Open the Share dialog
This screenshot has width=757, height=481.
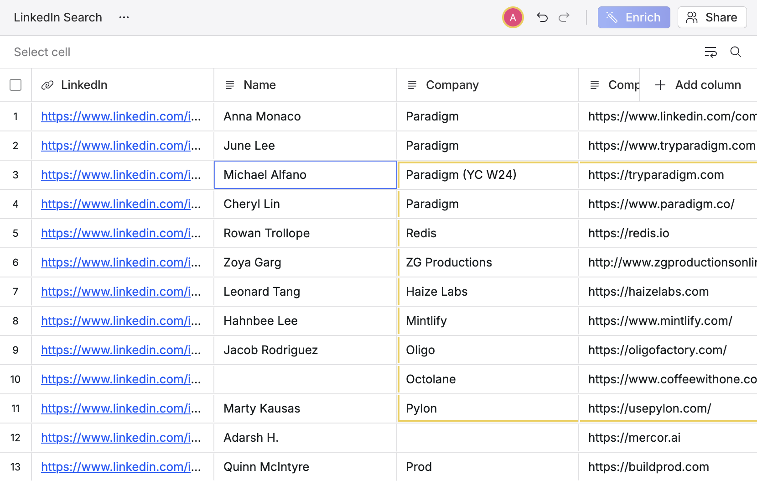point(712,17)
